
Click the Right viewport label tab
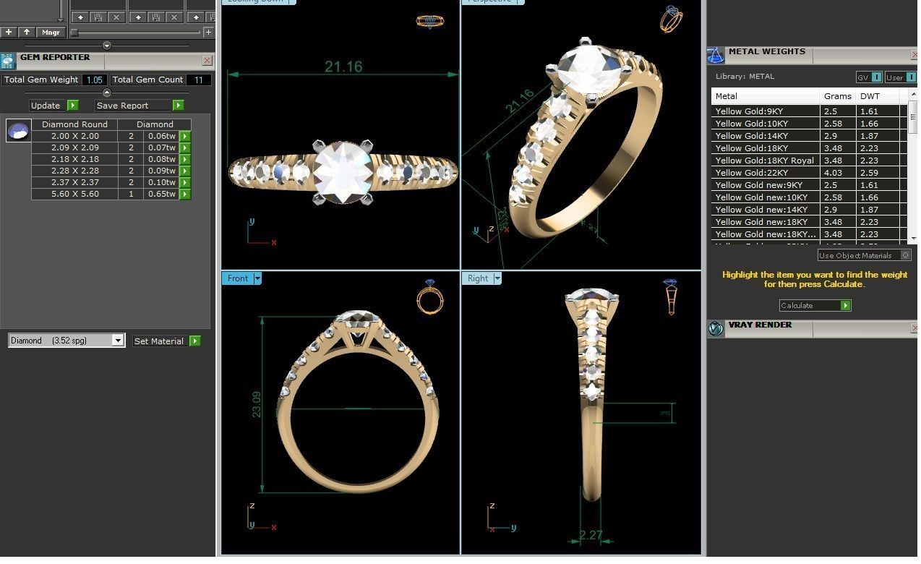point(478,278)
